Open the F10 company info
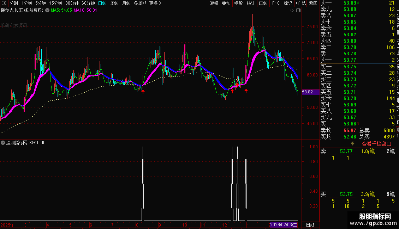The width and height of the screenshot is (399, 229). [275, 3]
